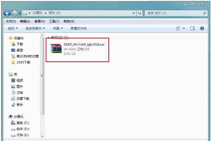Click the magnifier search icon
This screenshot has width=211, height=141.
pos(205,13)
